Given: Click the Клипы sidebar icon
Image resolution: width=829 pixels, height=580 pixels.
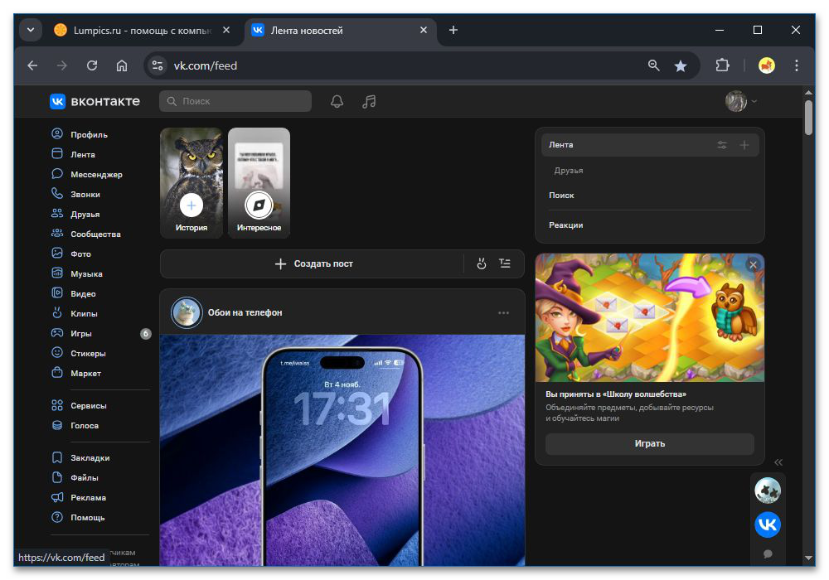Looking at the screenshot, I should (57, 313).
